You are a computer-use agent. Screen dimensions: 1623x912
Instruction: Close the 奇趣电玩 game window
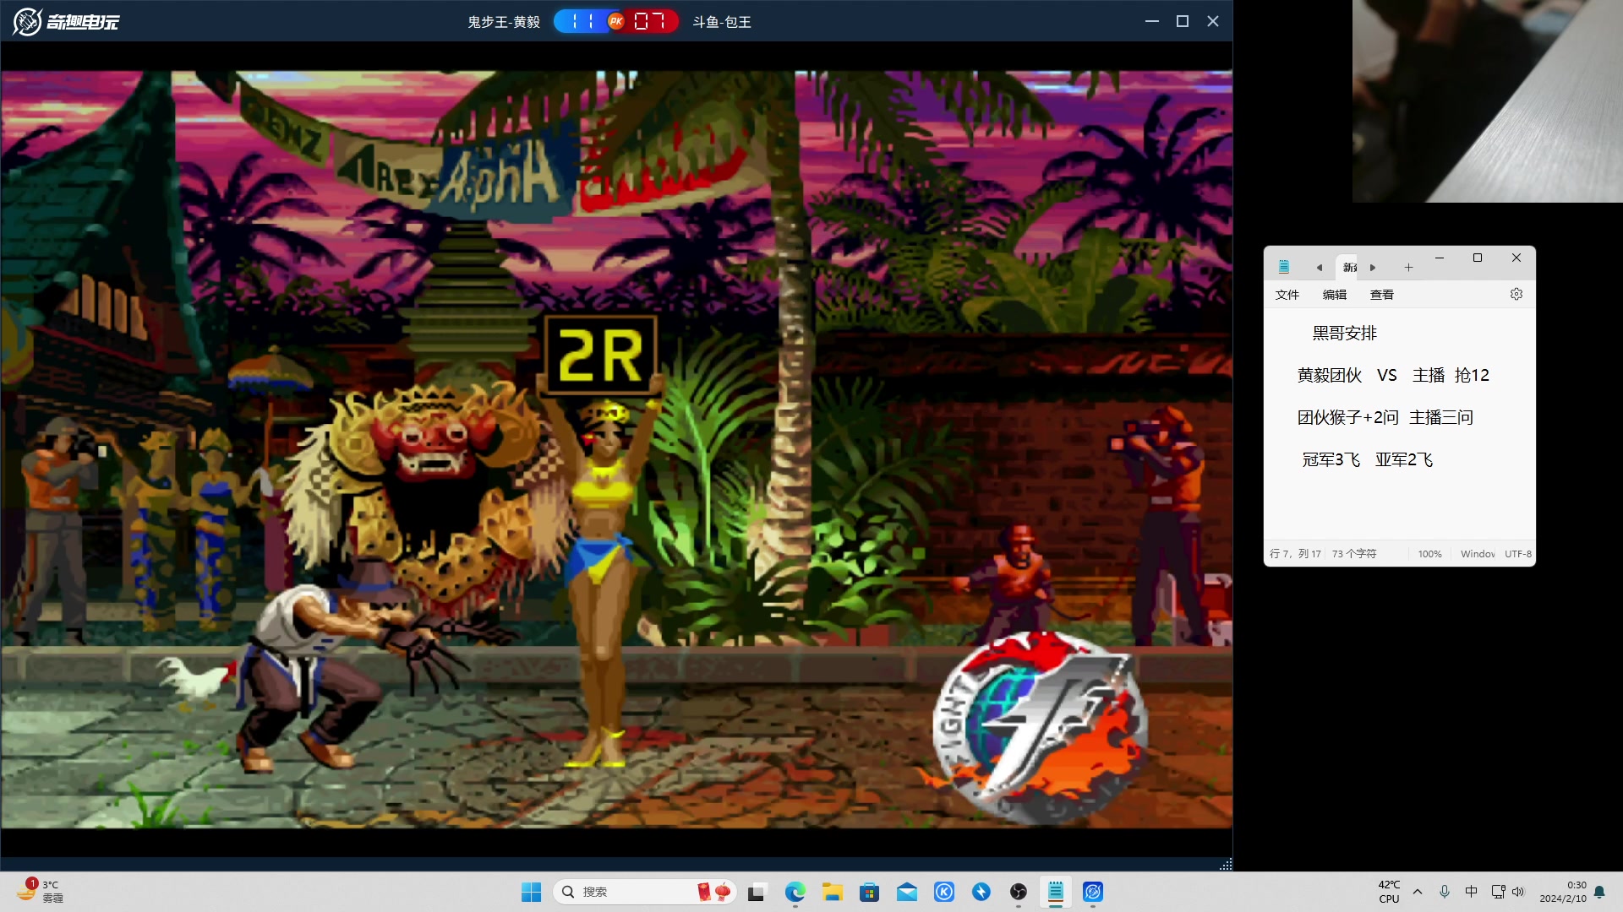coord(1213,21)
